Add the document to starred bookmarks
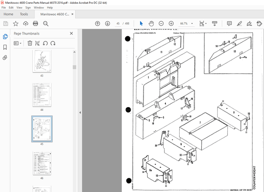The height and width of the screenshot is (192, 264). point(16,23)
